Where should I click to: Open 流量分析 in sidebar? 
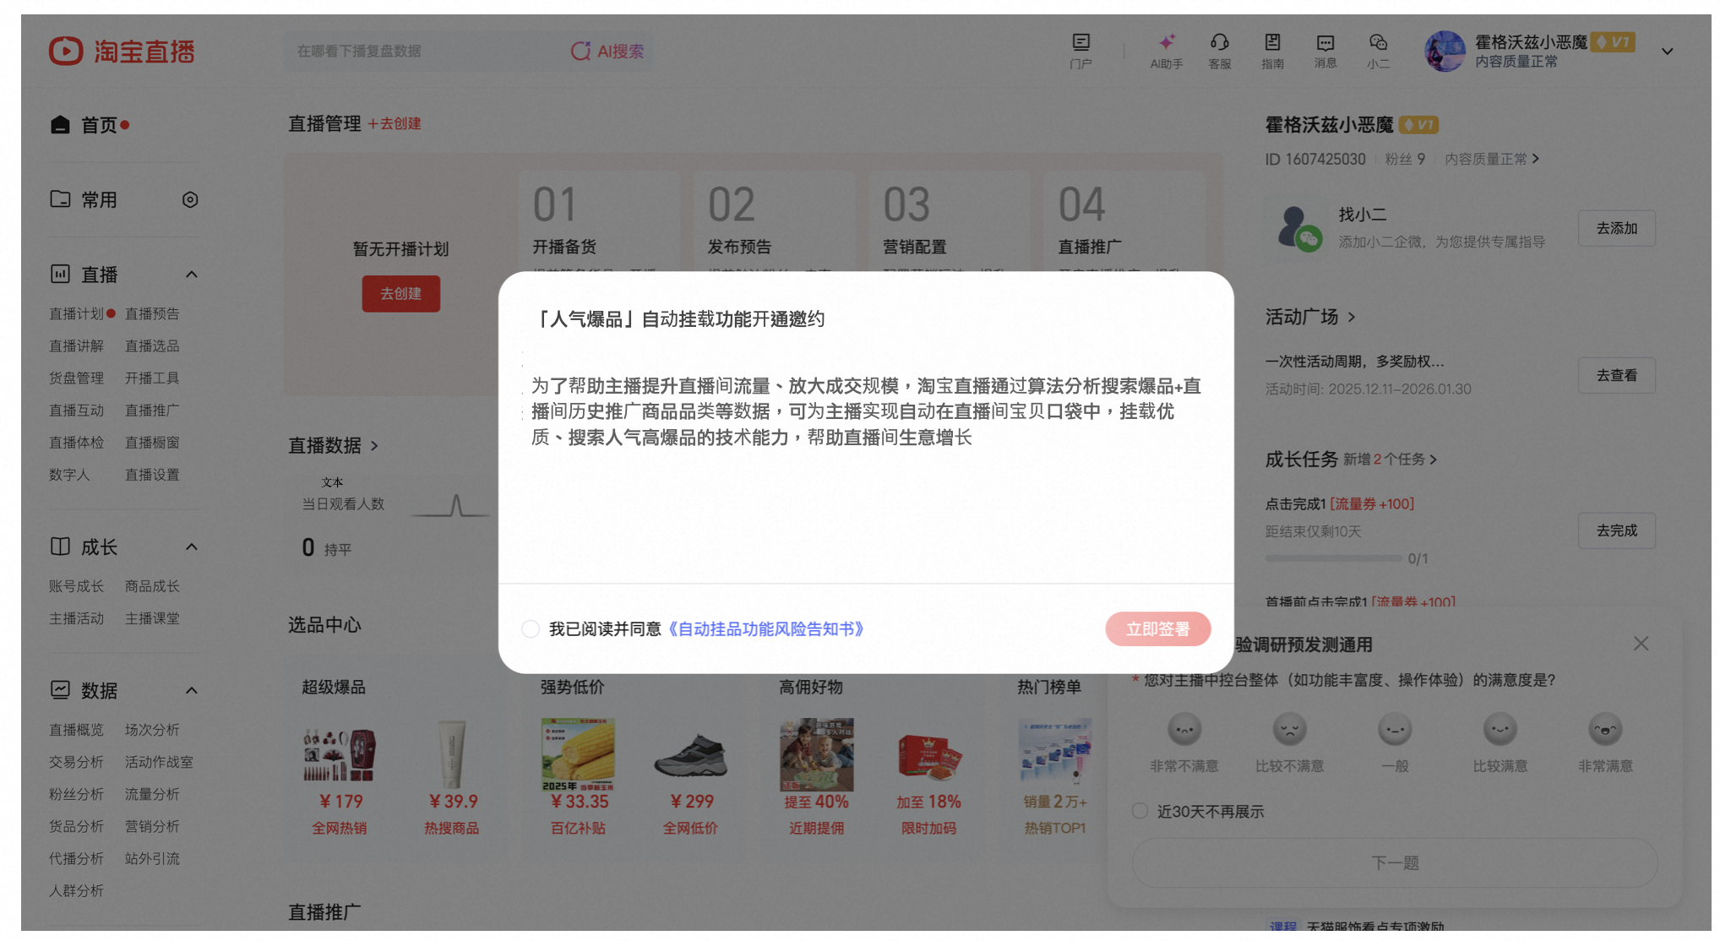[x=152, y=794]
